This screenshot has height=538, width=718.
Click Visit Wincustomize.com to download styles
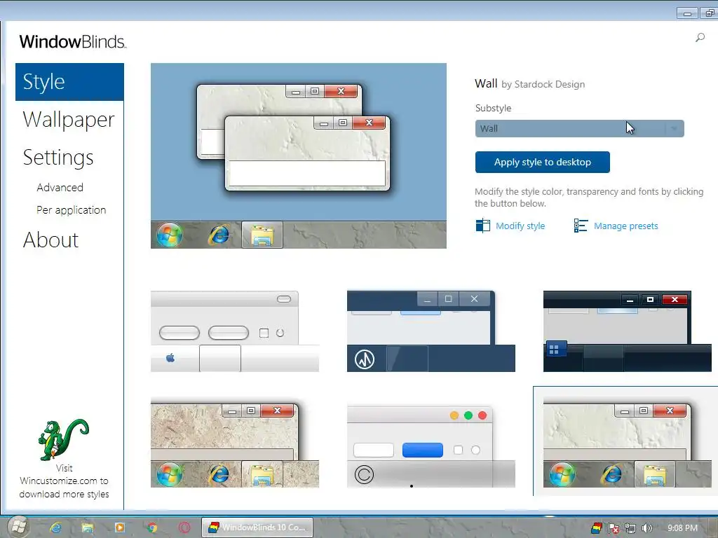coord(64,481)
